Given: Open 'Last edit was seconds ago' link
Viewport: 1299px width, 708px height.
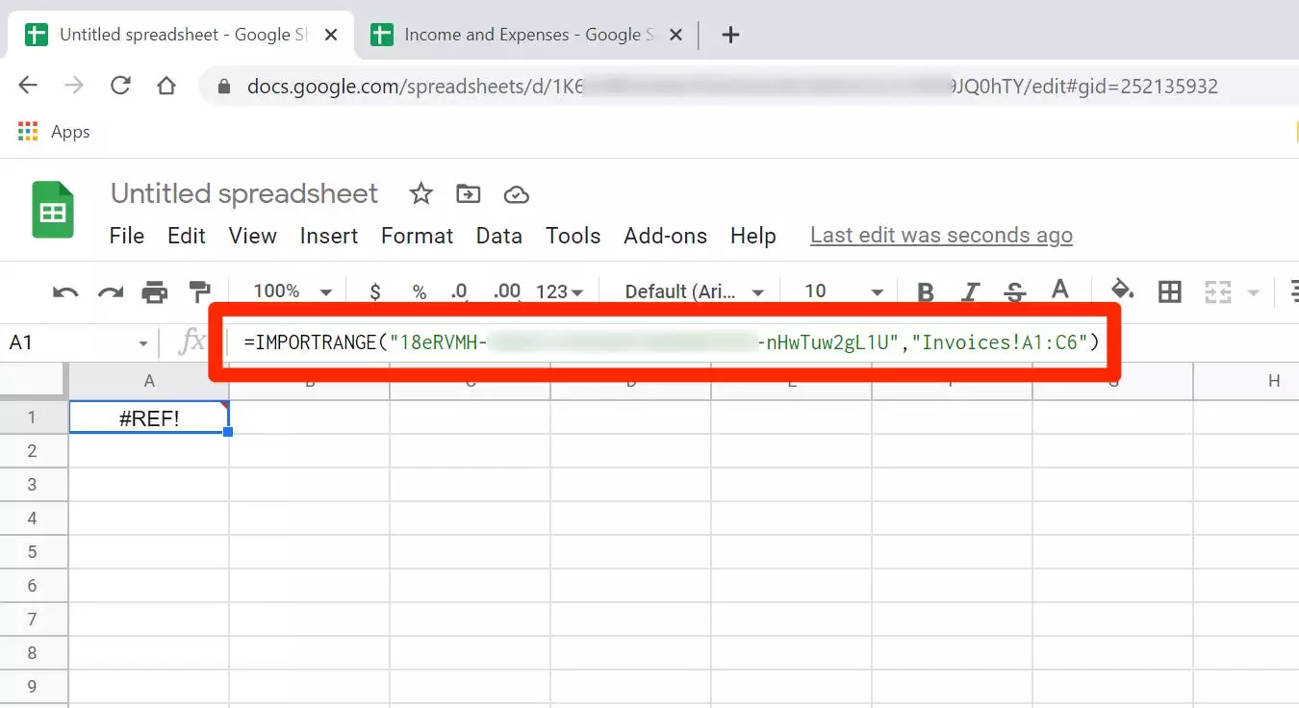Looking at the screenshot, I should click(940, 236).
